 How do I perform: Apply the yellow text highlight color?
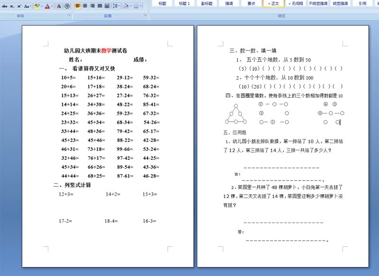(37, 6)
